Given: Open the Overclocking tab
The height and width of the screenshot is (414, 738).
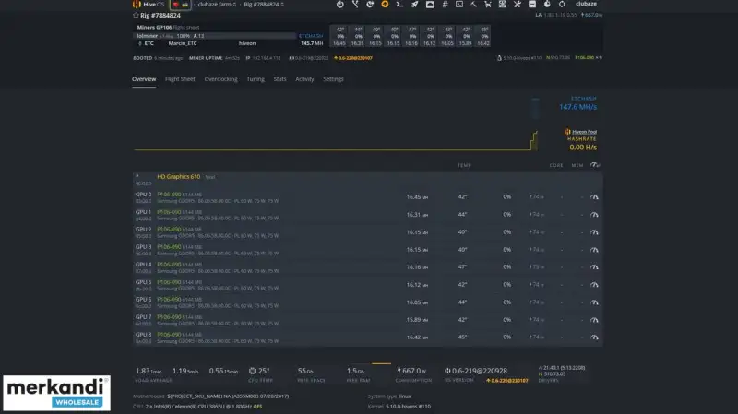Looking at the screenshot, I should point(220,79).
